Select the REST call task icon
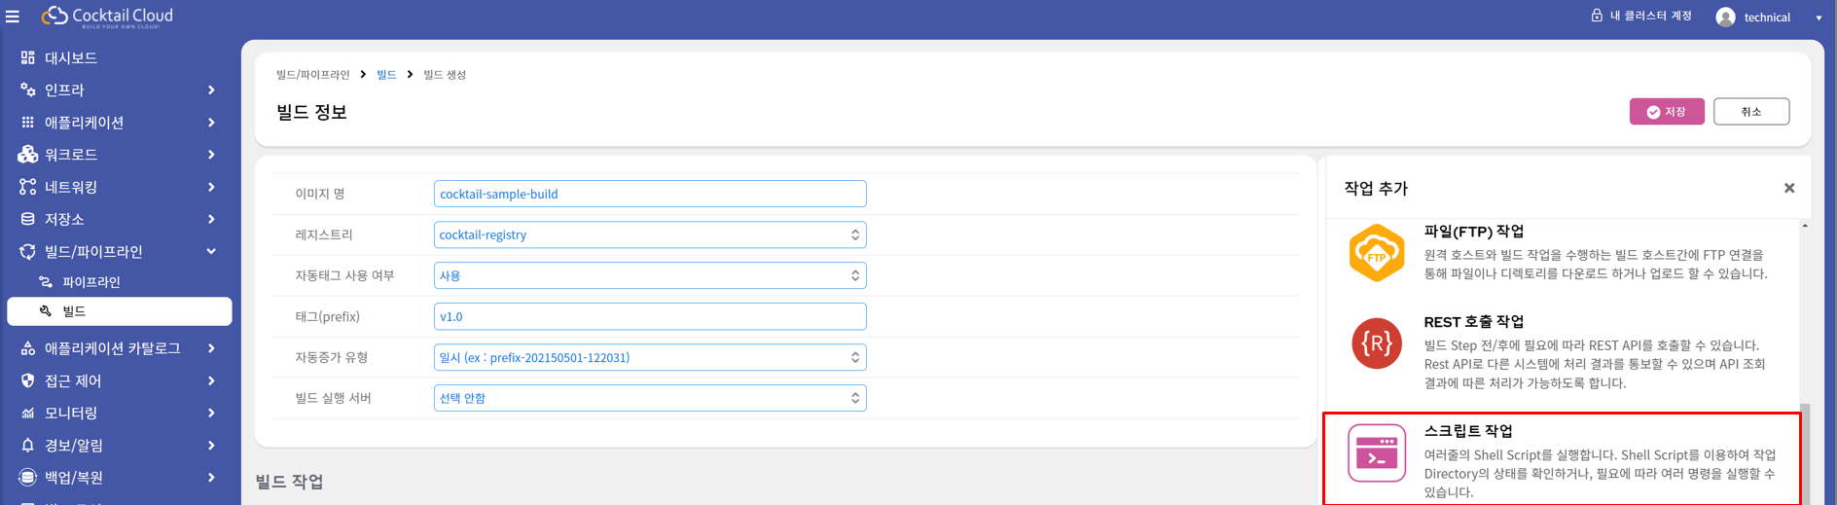The width and height of the screenshot is (1837, 505). point(1376,343)
